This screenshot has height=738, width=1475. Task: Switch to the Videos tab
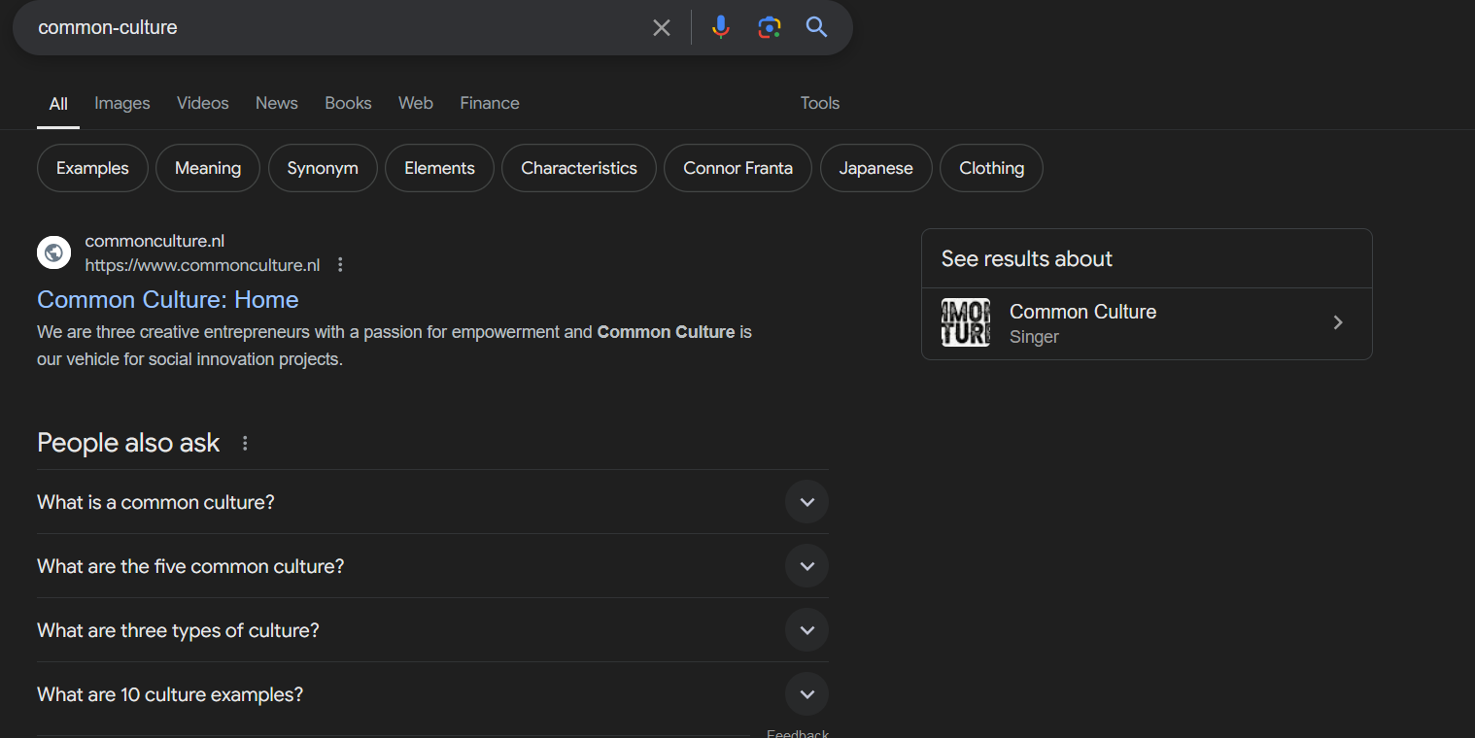(x=203, y=103)
